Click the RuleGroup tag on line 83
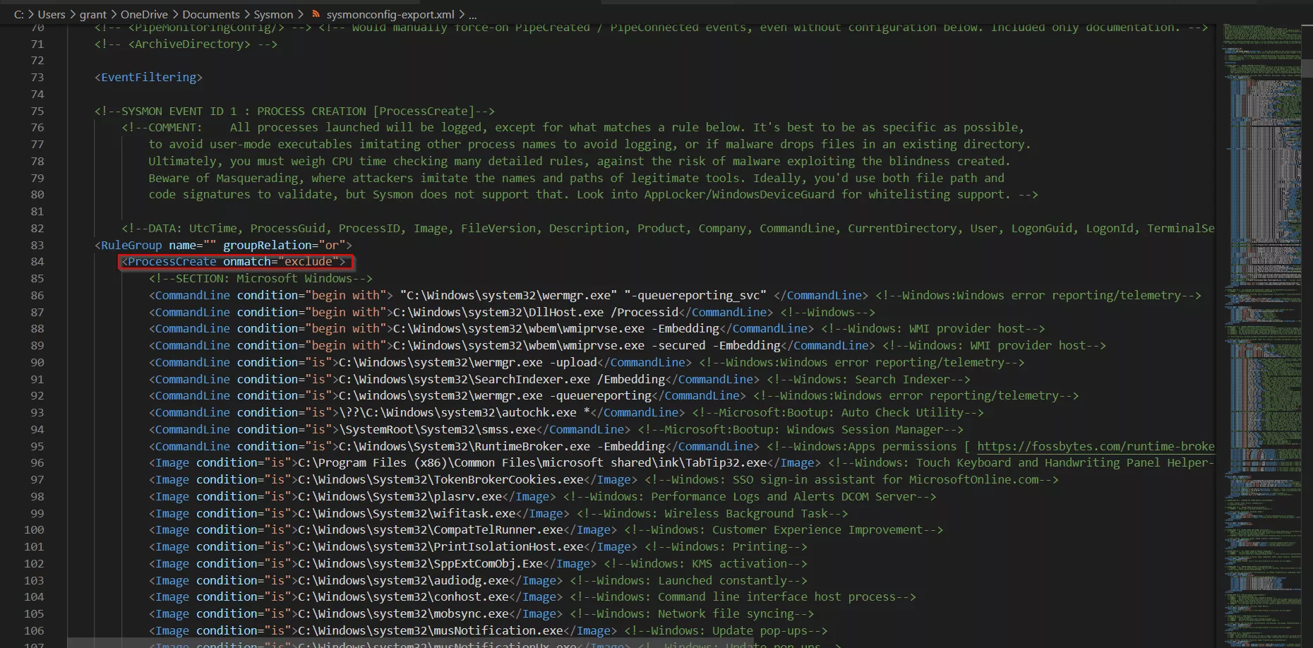This screenshot has height=648, width=1313. 134,245
